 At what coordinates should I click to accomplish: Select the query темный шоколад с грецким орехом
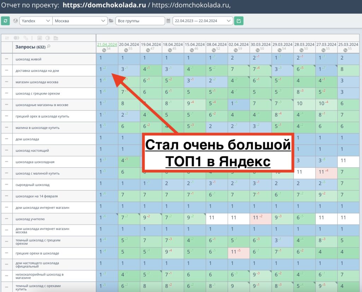point(38,242)
